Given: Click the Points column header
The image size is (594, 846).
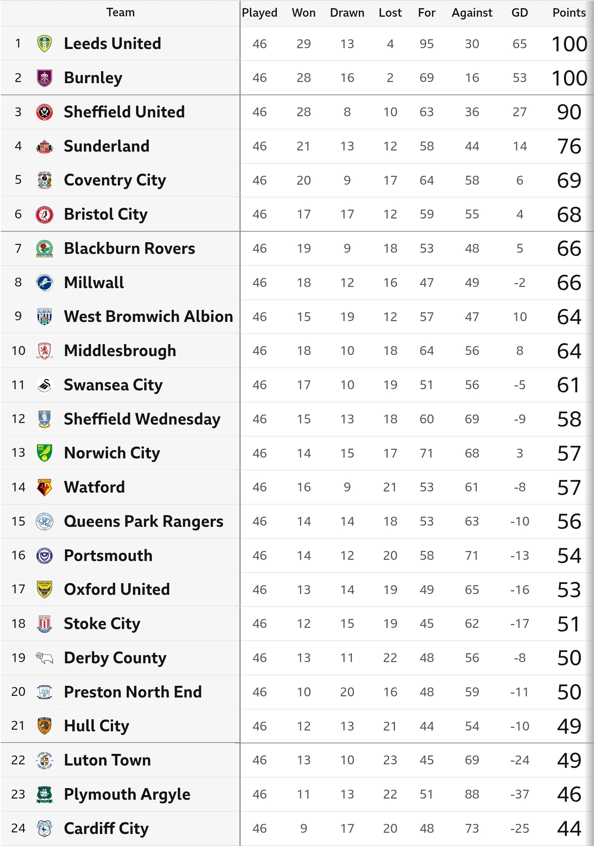Looking at the screenshot, I should click(x=569, y=13).
